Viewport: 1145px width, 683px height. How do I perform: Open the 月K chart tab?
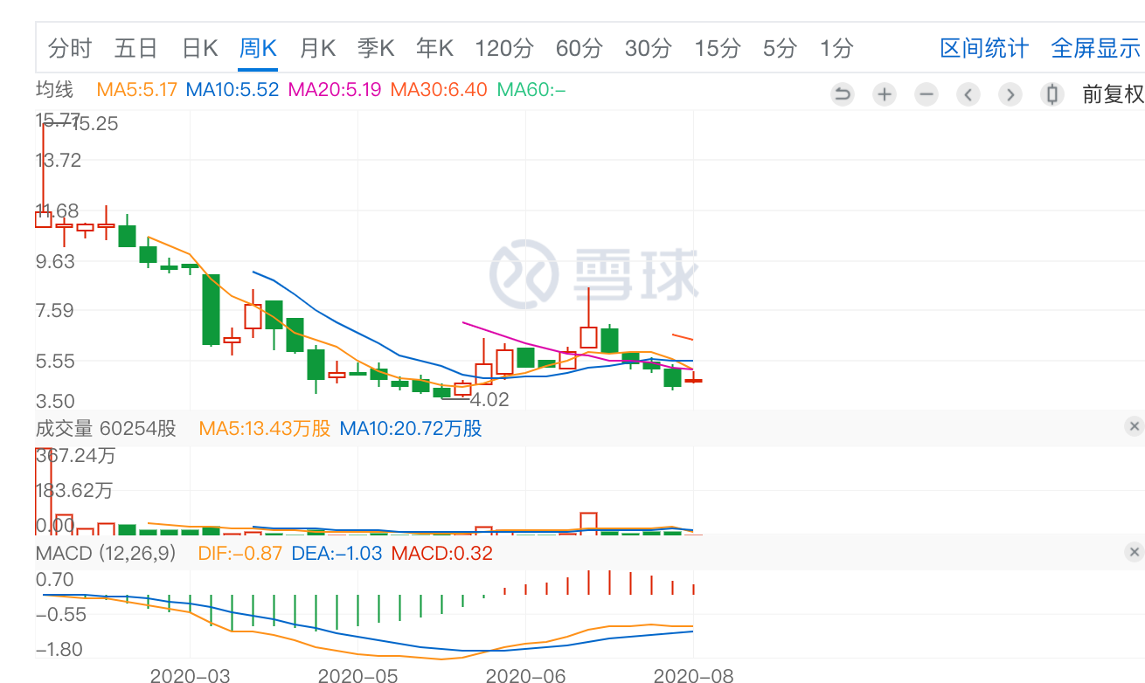tap(317, 48)
